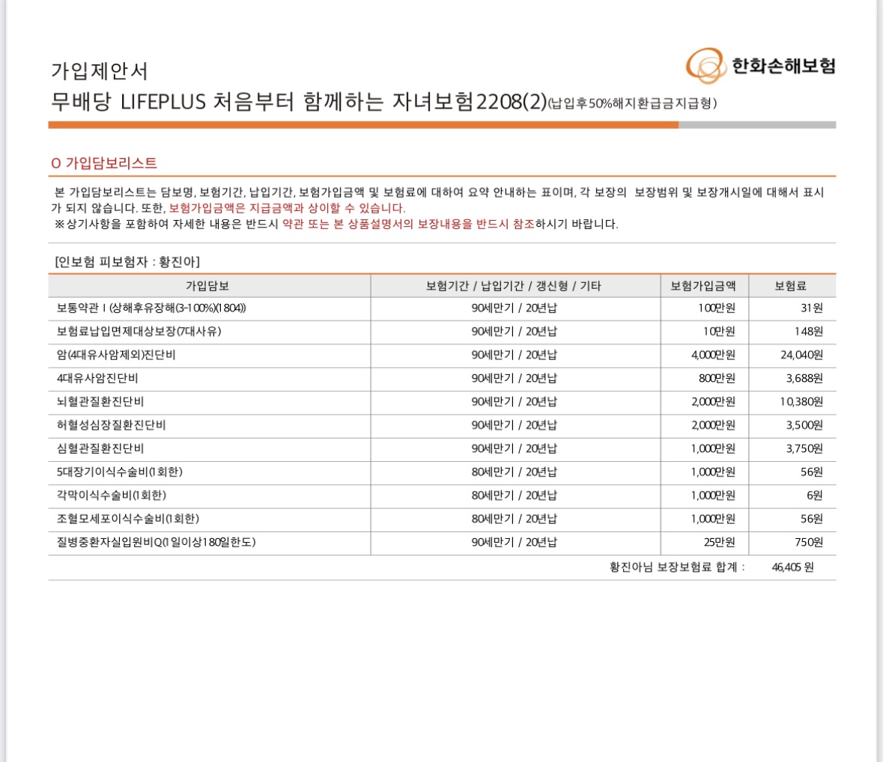The height and width of the screenshot is (762, 883).
Task: Click the 무배당 LIFEPLUS product title
Action: (x=383, y=102)
